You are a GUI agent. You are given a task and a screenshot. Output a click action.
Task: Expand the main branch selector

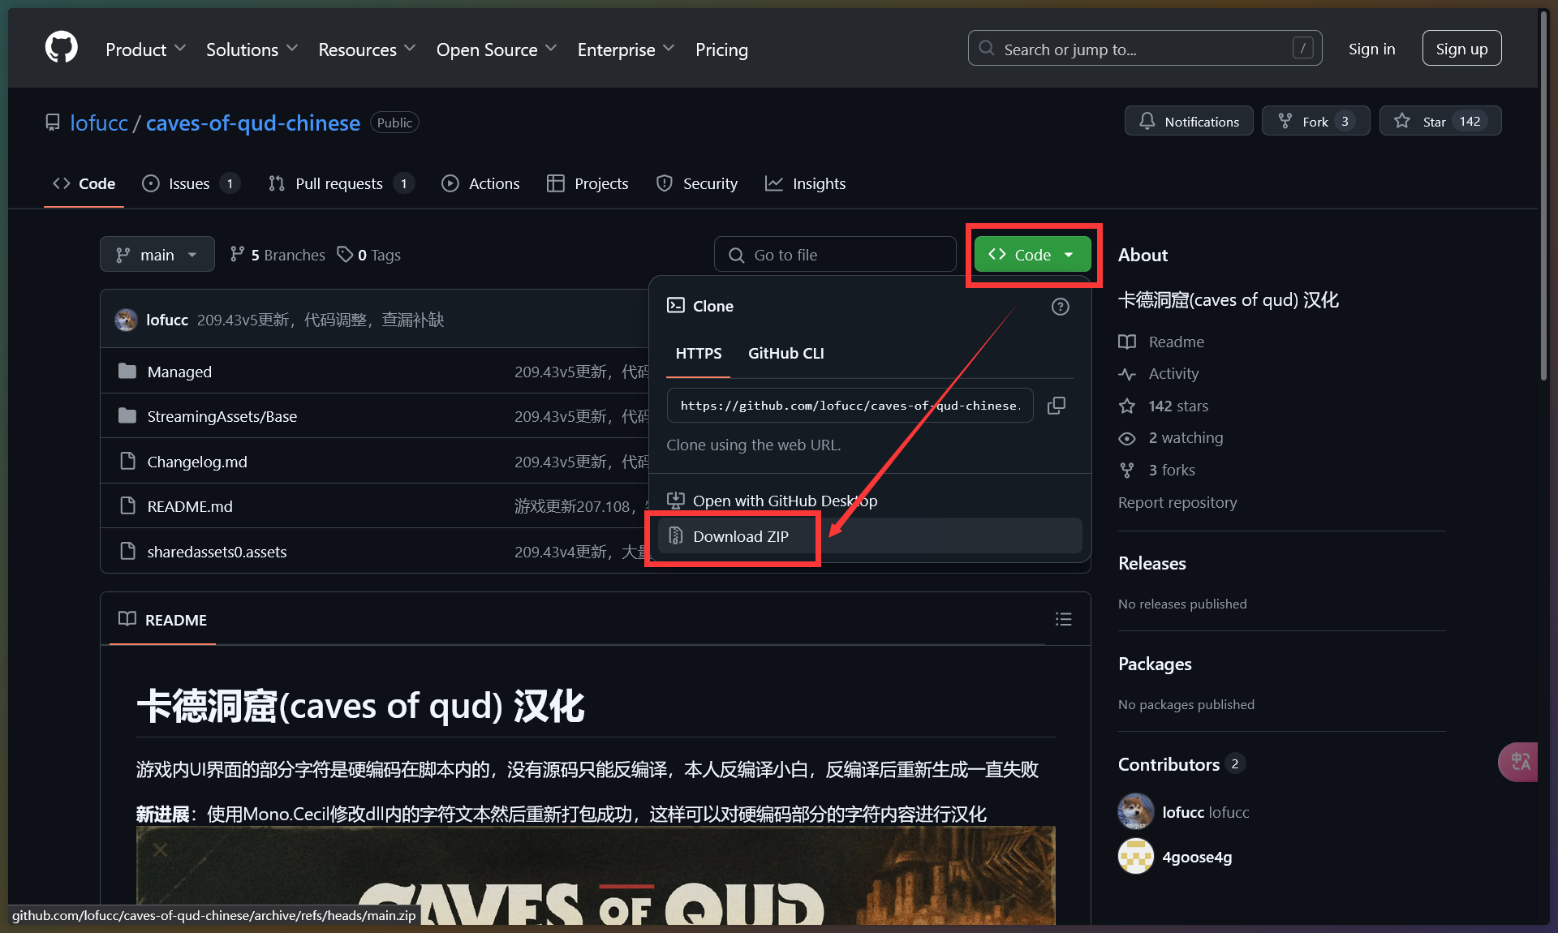pos(157,255)
